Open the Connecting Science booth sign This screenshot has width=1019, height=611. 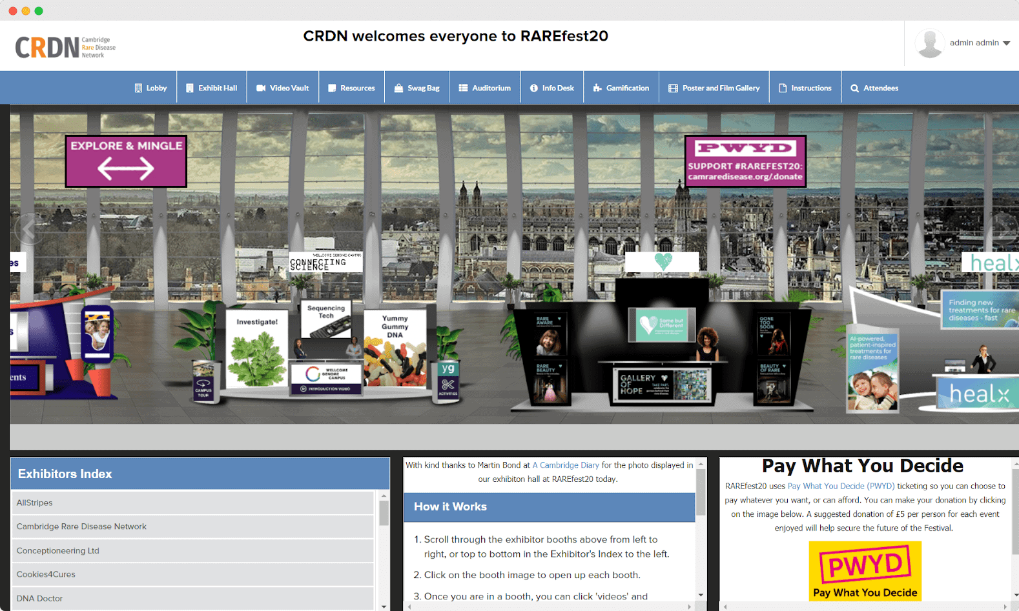coord(325,262)
